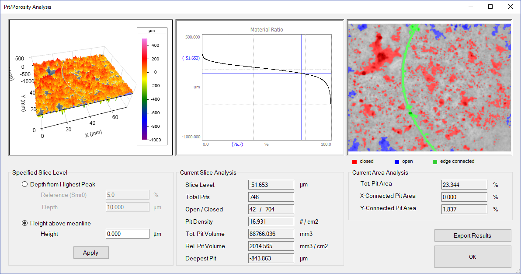Click the Pit/Porosity Analysis title bar
The width and height of the screenshot is (521, 274).
28,7
